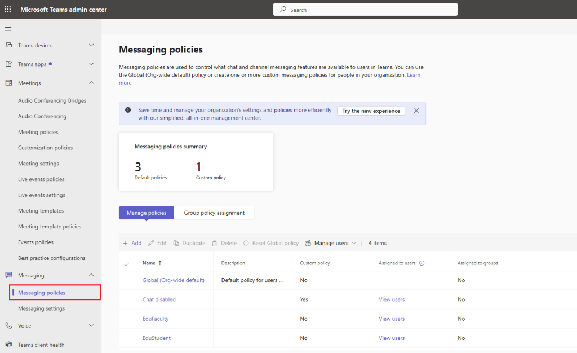View users for EduStudent policy
The width and height of the screenshot is (577, 353).
392,338
